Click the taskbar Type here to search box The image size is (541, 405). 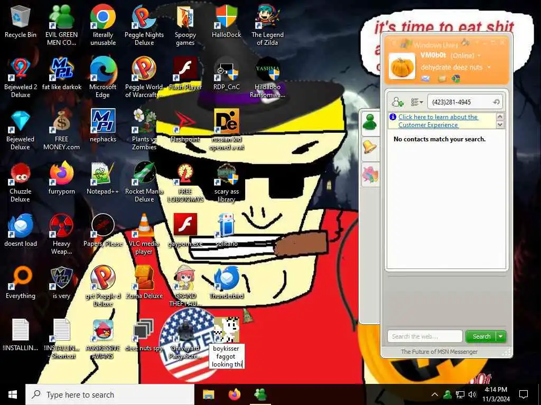click(110, 394)
